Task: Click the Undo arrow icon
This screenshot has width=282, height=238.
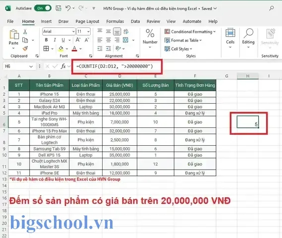Action: click(x=68, y=8)
